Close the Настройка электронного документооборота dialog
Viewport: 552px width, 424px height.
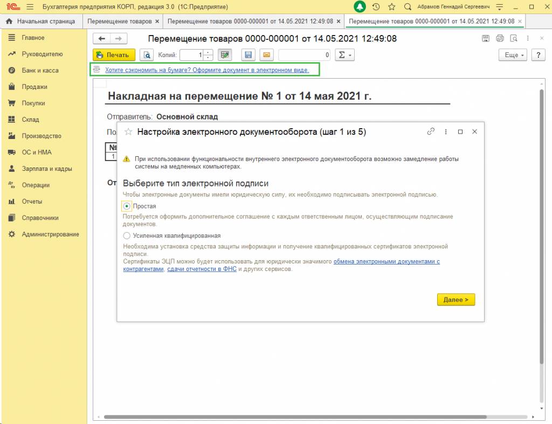[x=474, y=131]
